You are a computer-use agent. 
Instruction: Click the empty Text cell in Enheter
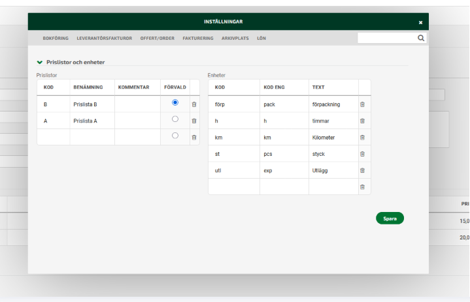(x=333, y=187)
